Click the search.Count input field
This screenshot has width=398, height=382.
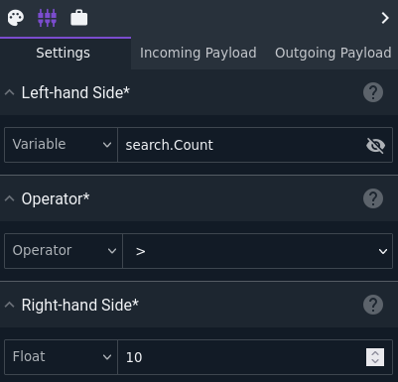[241, 145]
